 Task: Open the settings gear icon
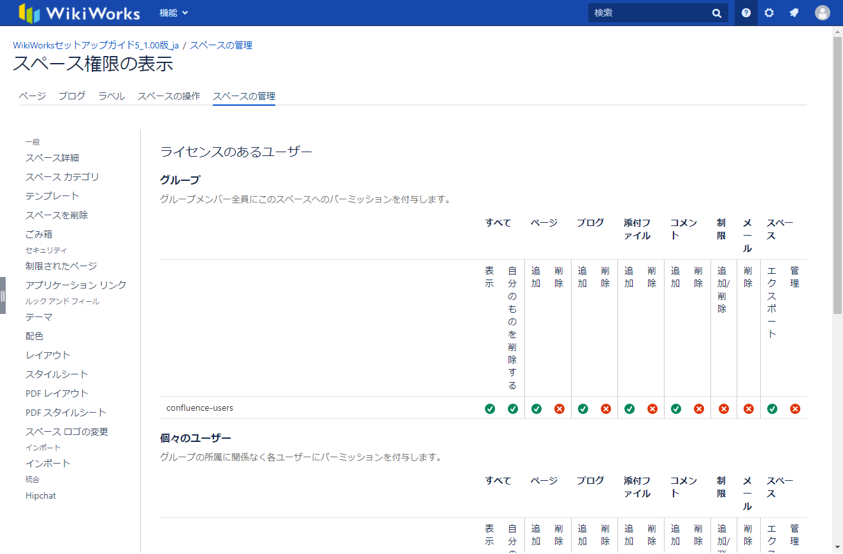pos(769,13)
